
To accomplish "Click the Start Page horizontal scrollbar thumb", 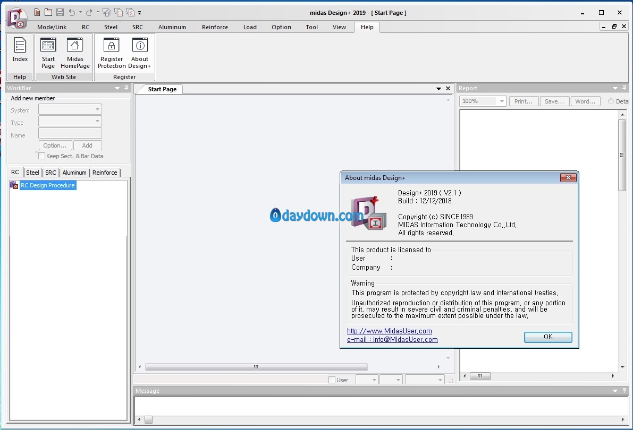I will click(256, 367).
